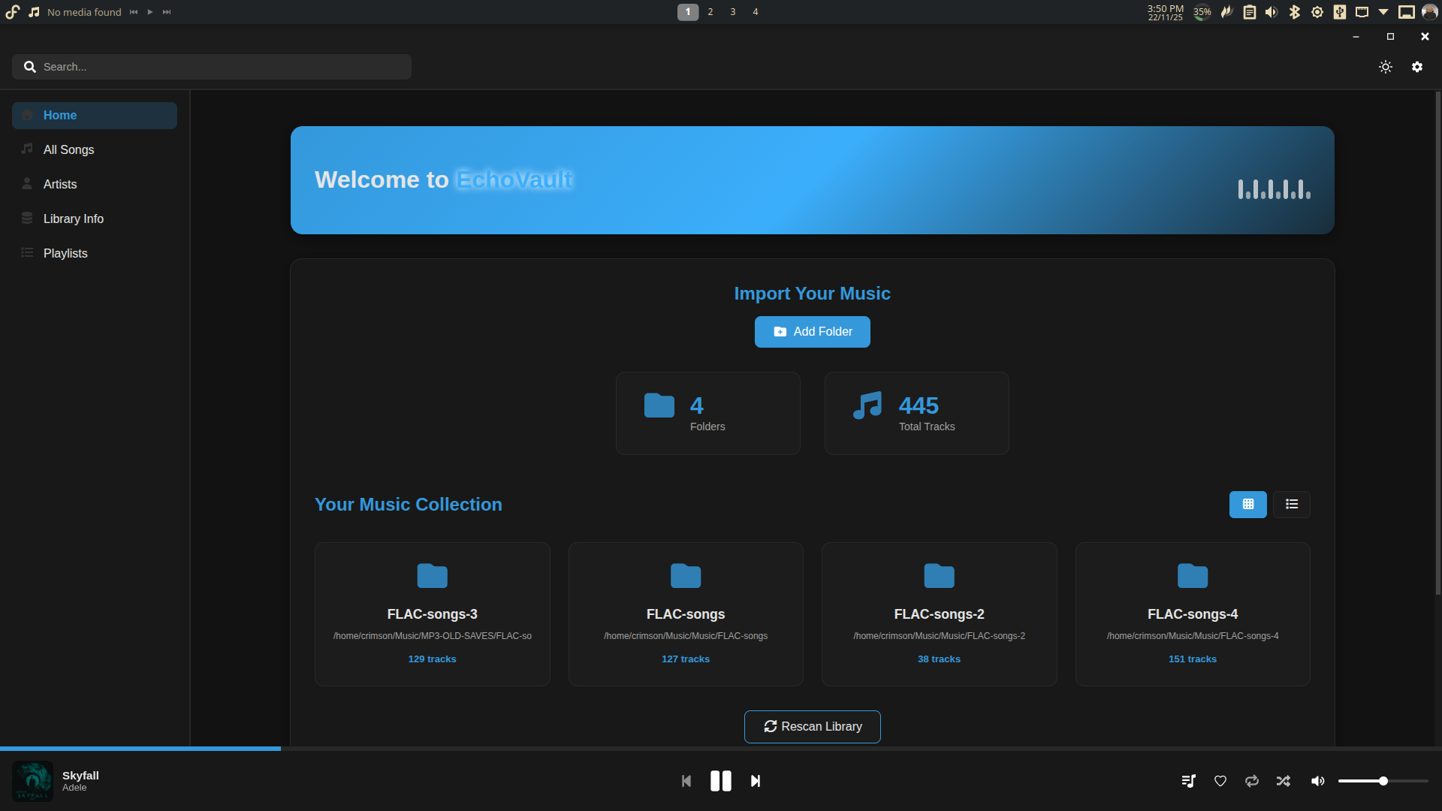Viewport: 1442px width, 811px height.
Task: Go to the previous track
Action: 686,781
